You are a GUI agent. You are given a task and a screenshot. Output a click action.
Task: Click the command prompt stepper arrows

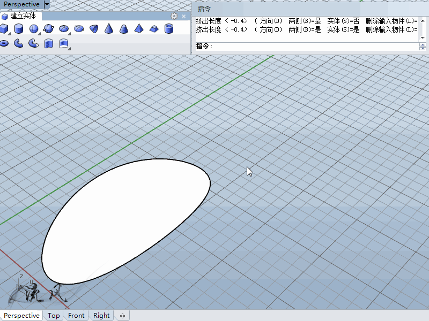[423, 47]
